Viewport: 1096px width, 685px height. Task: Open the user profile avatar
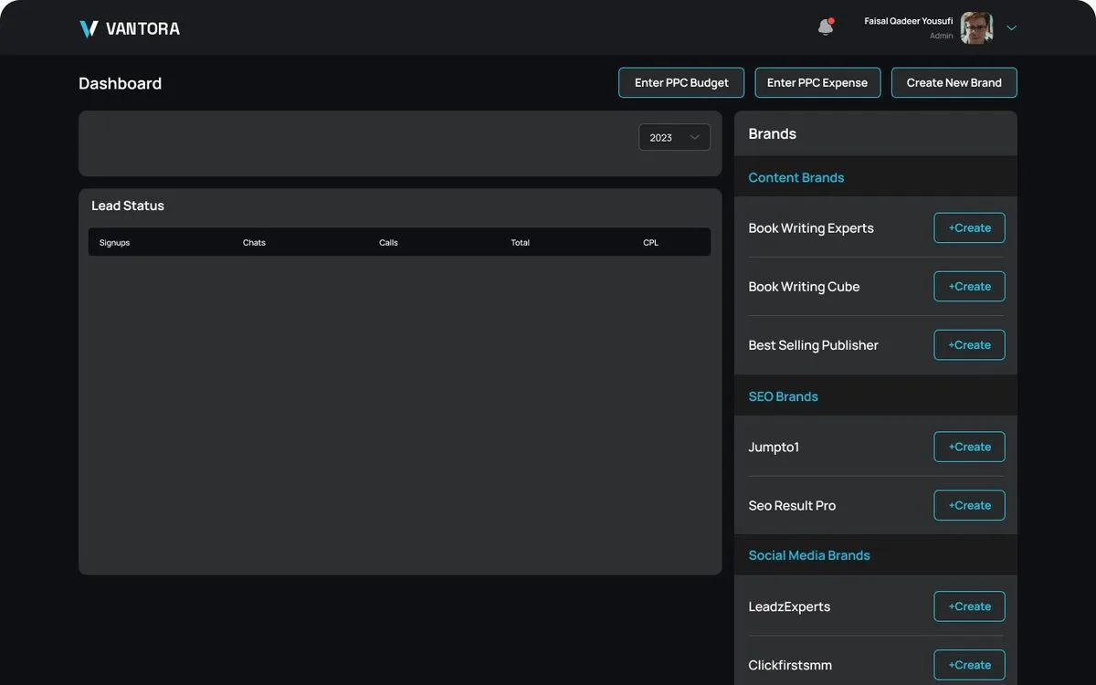(976, 27)
